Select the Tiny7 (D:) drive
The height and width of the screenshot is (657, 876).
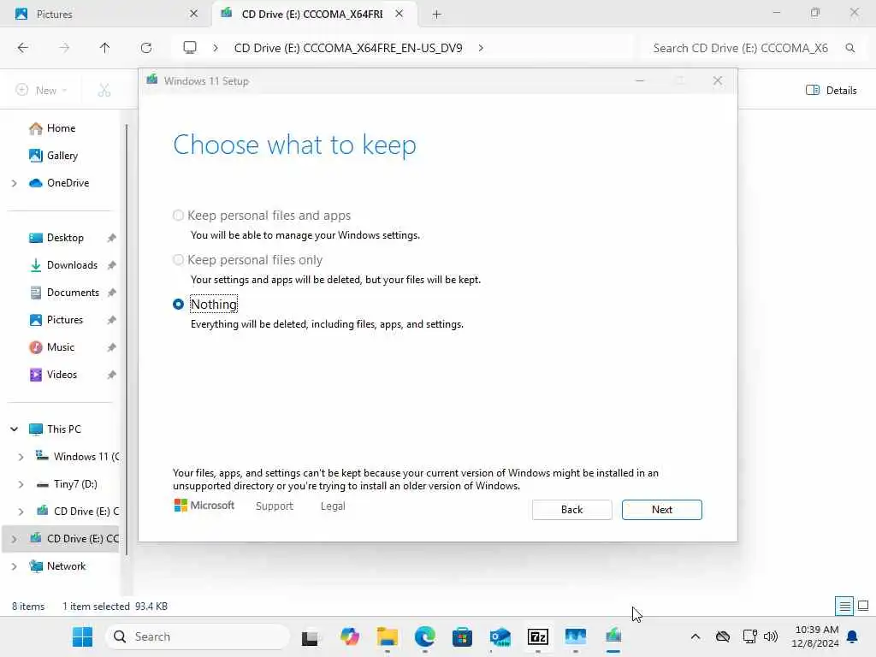click(x=67, y=484)
